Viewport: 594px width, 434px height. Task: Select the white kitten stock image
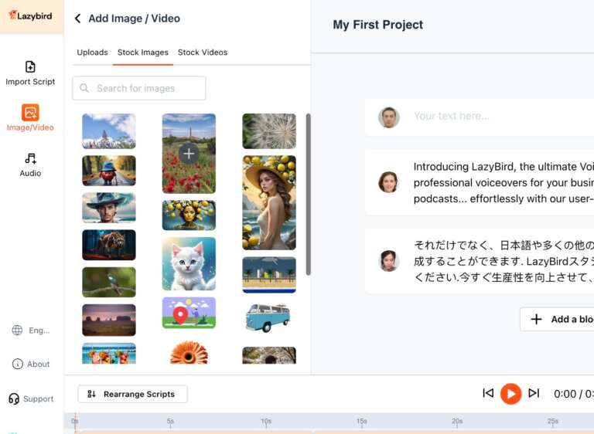(x=189, y=264)
